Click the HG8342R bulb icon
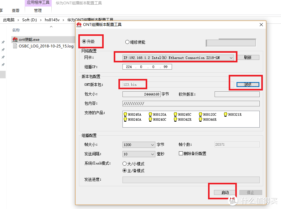 pyautogui.click(x=175, y=119)
